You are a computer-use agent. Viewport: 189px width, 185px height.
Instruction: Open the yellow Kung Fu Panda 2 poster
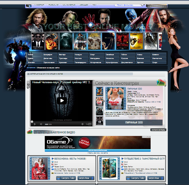coord(137,41)
